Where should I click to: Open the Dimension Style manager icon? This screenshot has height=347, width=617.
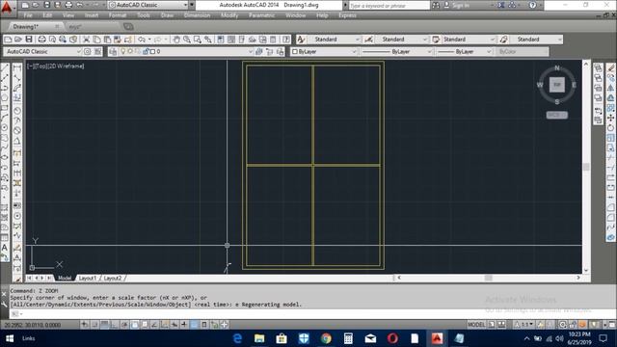coord(368,40)
